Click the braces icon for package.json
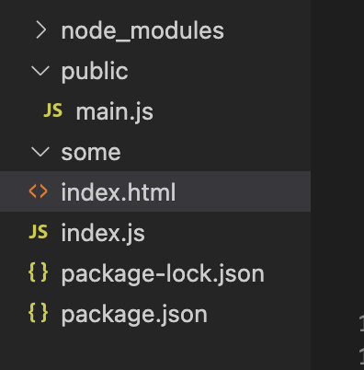The image size is (364, 370). [x=39, y=313]
